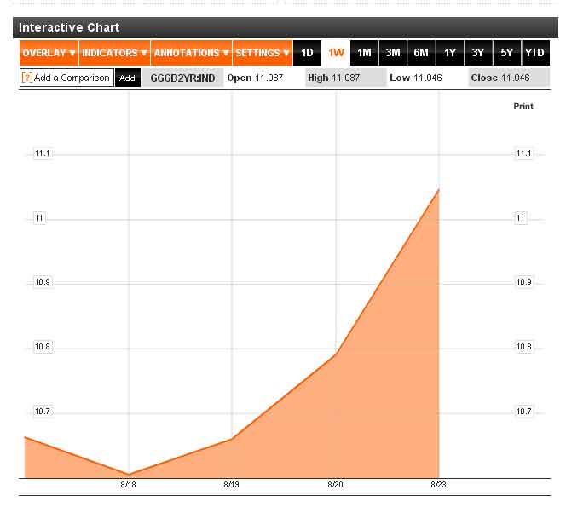
Task: Open the Overlay dropdown menu
Action: pyautogui.click(x=49, y=53)
